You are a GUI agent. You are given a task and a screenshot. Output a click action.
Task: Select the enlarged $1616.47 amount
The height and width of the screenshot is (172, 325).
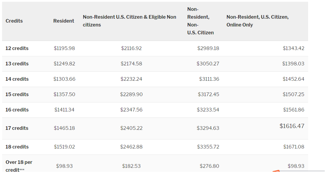point(292,126)
